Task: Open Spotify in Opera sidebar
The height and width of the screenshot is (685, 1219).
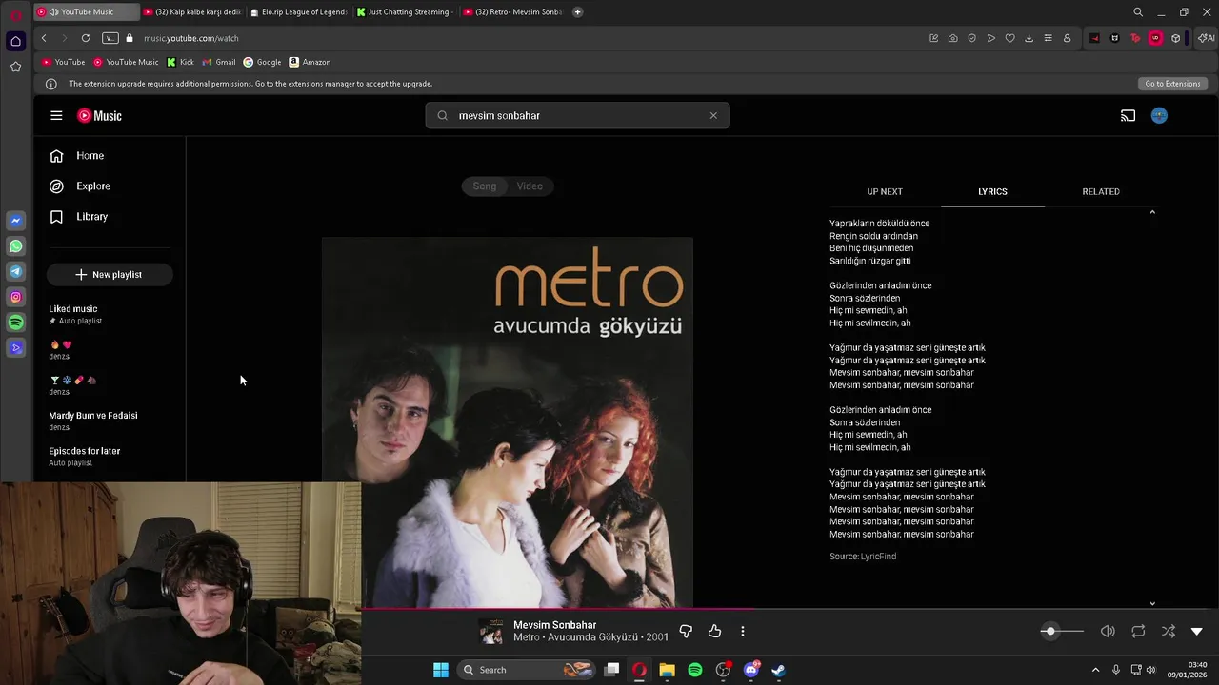Action: click(15, 323)
